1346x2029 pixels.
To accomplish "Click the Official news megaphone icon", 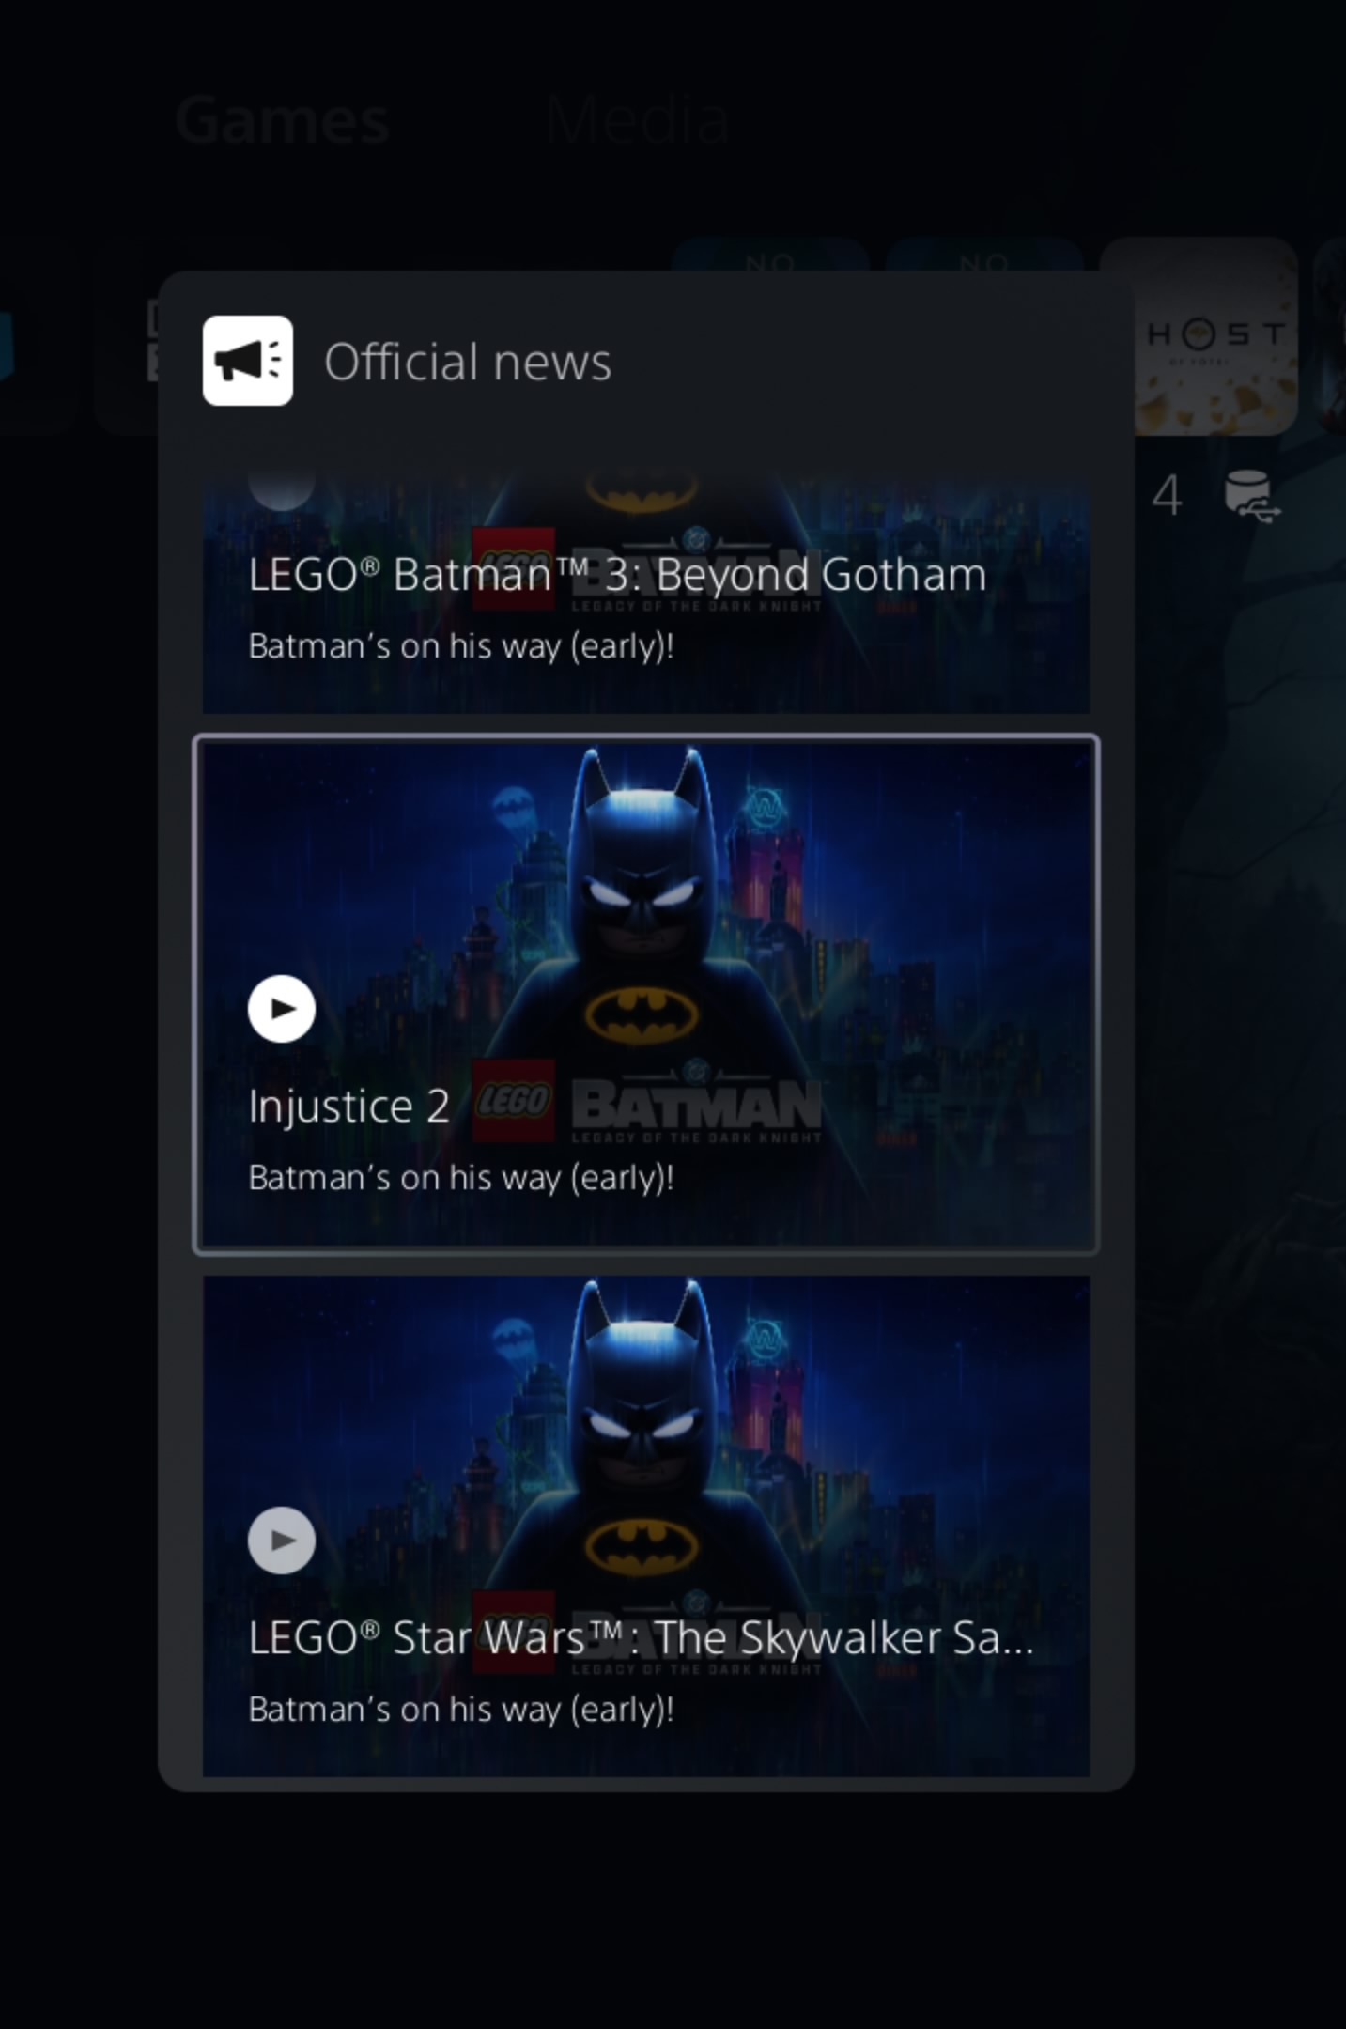I will 247,361.
